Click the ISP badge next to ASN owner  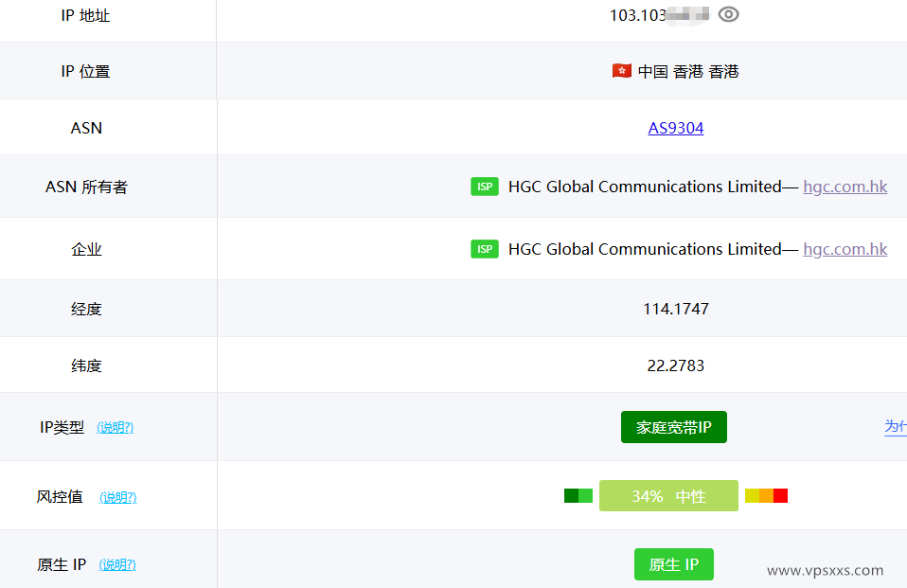(484, 186)
